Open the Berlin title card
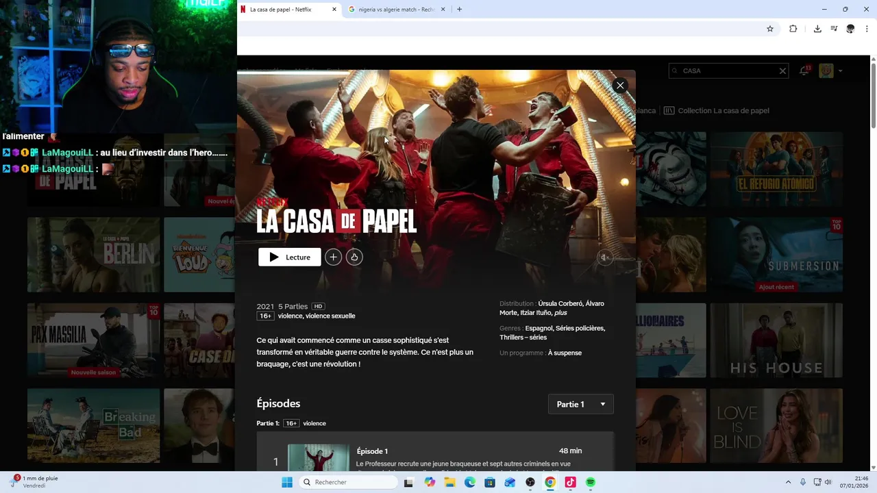The width and height of the screenshot is (877, 493). (x=93, y=255)
